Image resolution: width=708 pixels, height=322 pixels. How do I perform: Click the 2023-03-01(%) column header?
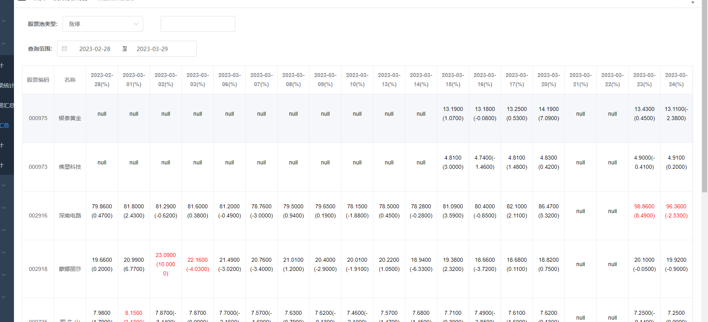point(134,80)
